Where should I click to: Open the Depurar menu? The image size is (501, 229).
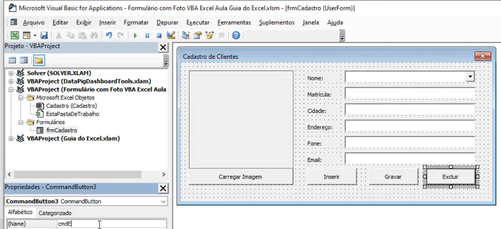(x=167, y=22)
